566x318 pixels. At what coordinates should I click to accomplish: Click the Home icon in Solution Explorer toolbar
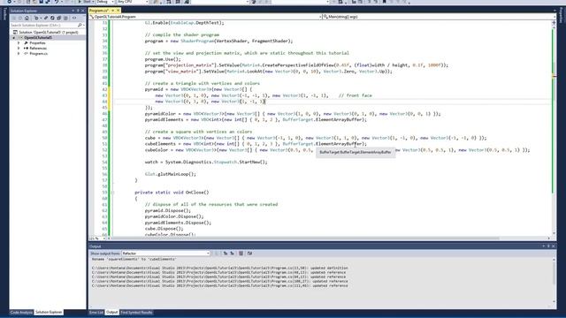(x=27, y=18)
